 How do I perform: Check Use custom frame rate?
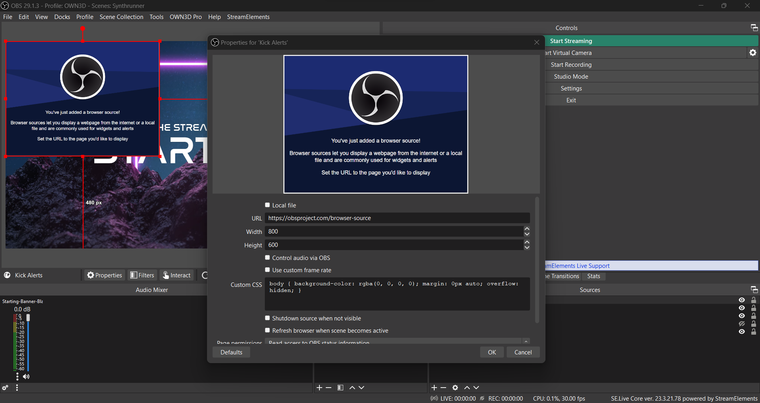coord(268,270)
